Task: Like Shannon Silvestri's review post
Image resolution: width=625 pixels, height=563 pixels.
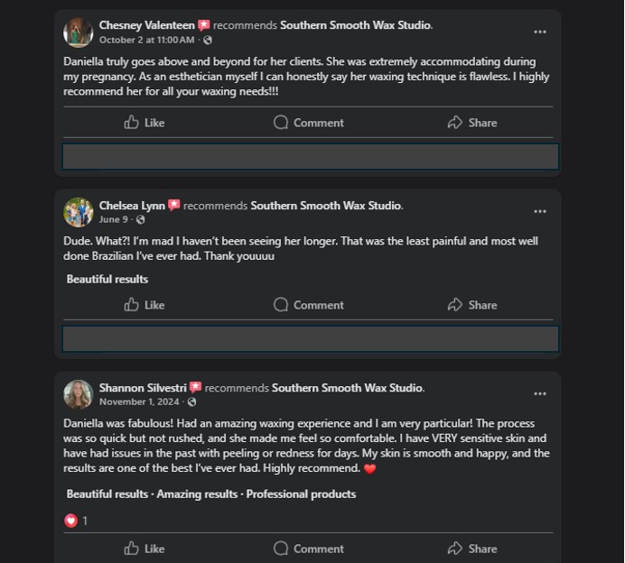Action: click(x=145, y=549)
